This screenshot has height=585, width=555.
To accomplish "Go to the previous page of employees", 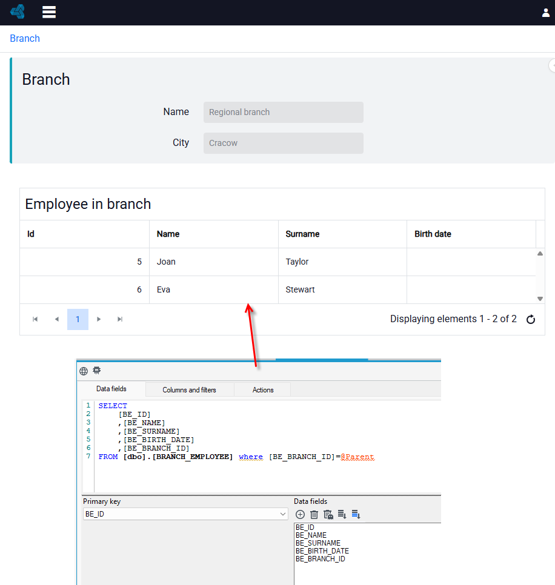I will tap(57, 319).
